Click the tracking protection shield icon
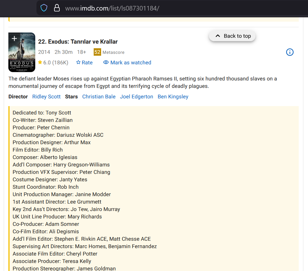 (x=44, y=8)
